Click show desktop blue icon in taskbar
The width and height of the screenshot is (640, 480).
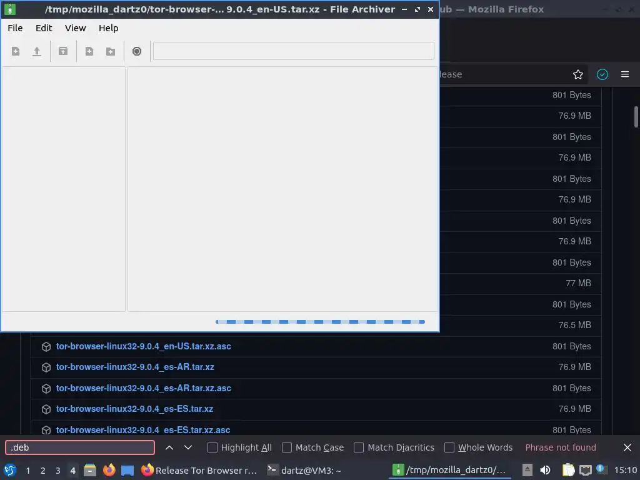[x=127, y=471]
